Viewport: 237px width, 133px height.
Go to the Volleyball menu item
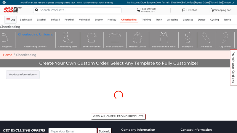(84, 20)
